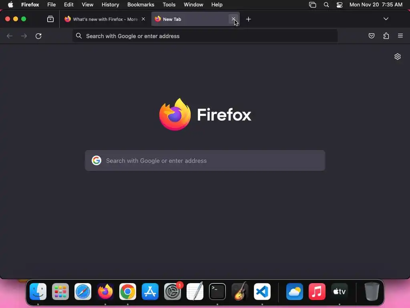410x308 pixels.
Task: Open GarageBand from the Dock
Action: coord(240,292)
